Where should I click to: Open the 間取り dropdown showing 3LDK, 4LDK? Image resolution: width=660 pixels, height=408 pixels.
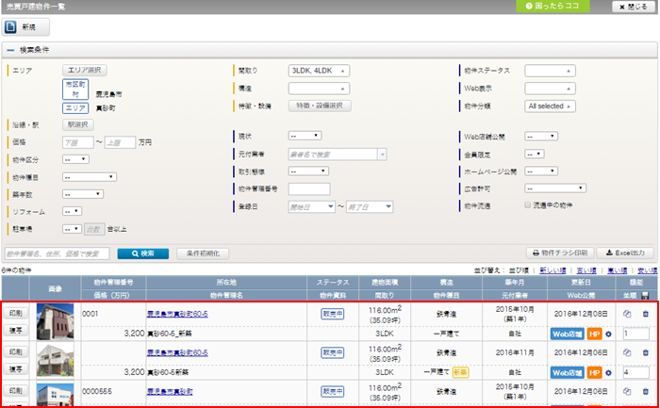point(320,70)
